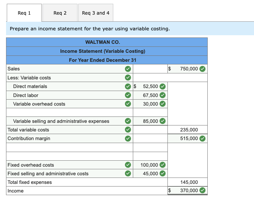This screenshot has width=254, height=197.
Task: Click the checkmark beside Fixed overhead costs label
Action: (128, 165)
